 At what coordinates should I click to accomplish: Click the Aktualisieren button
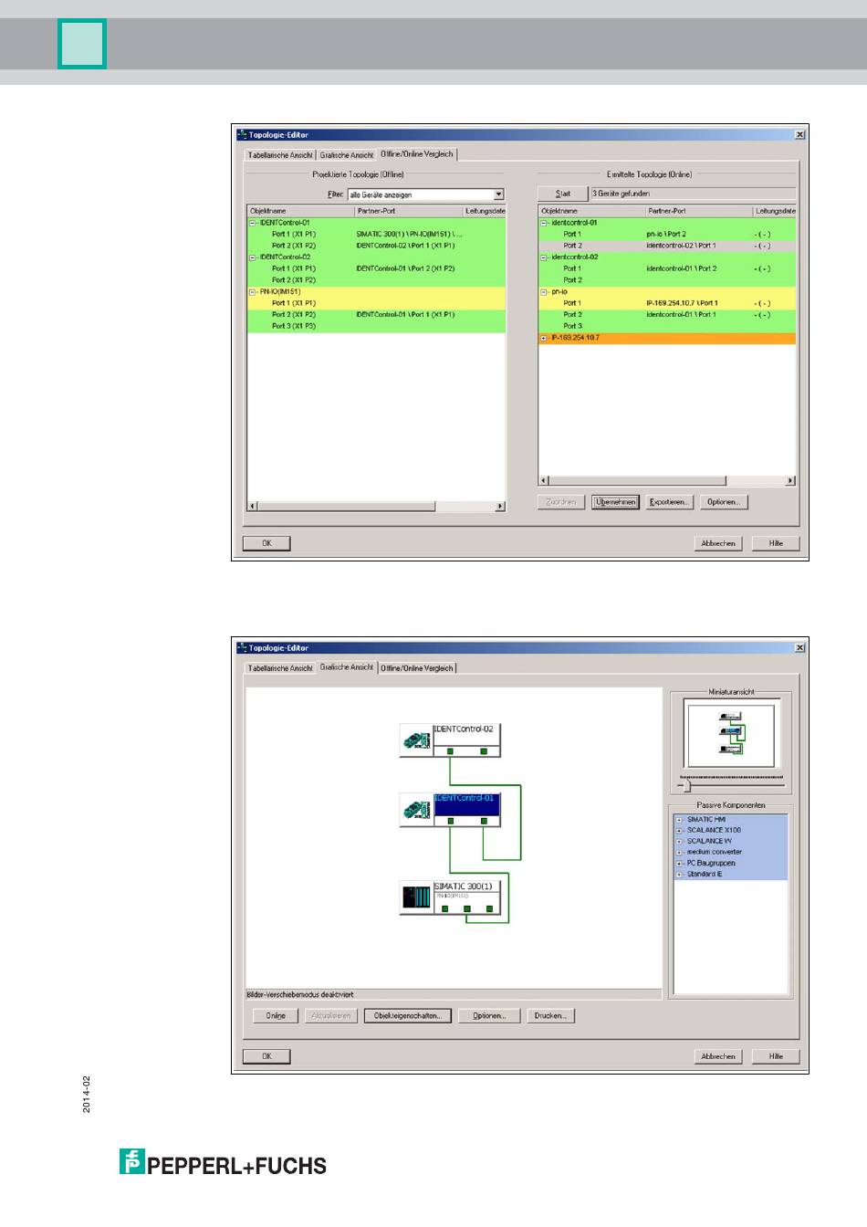coord(330,1015)
